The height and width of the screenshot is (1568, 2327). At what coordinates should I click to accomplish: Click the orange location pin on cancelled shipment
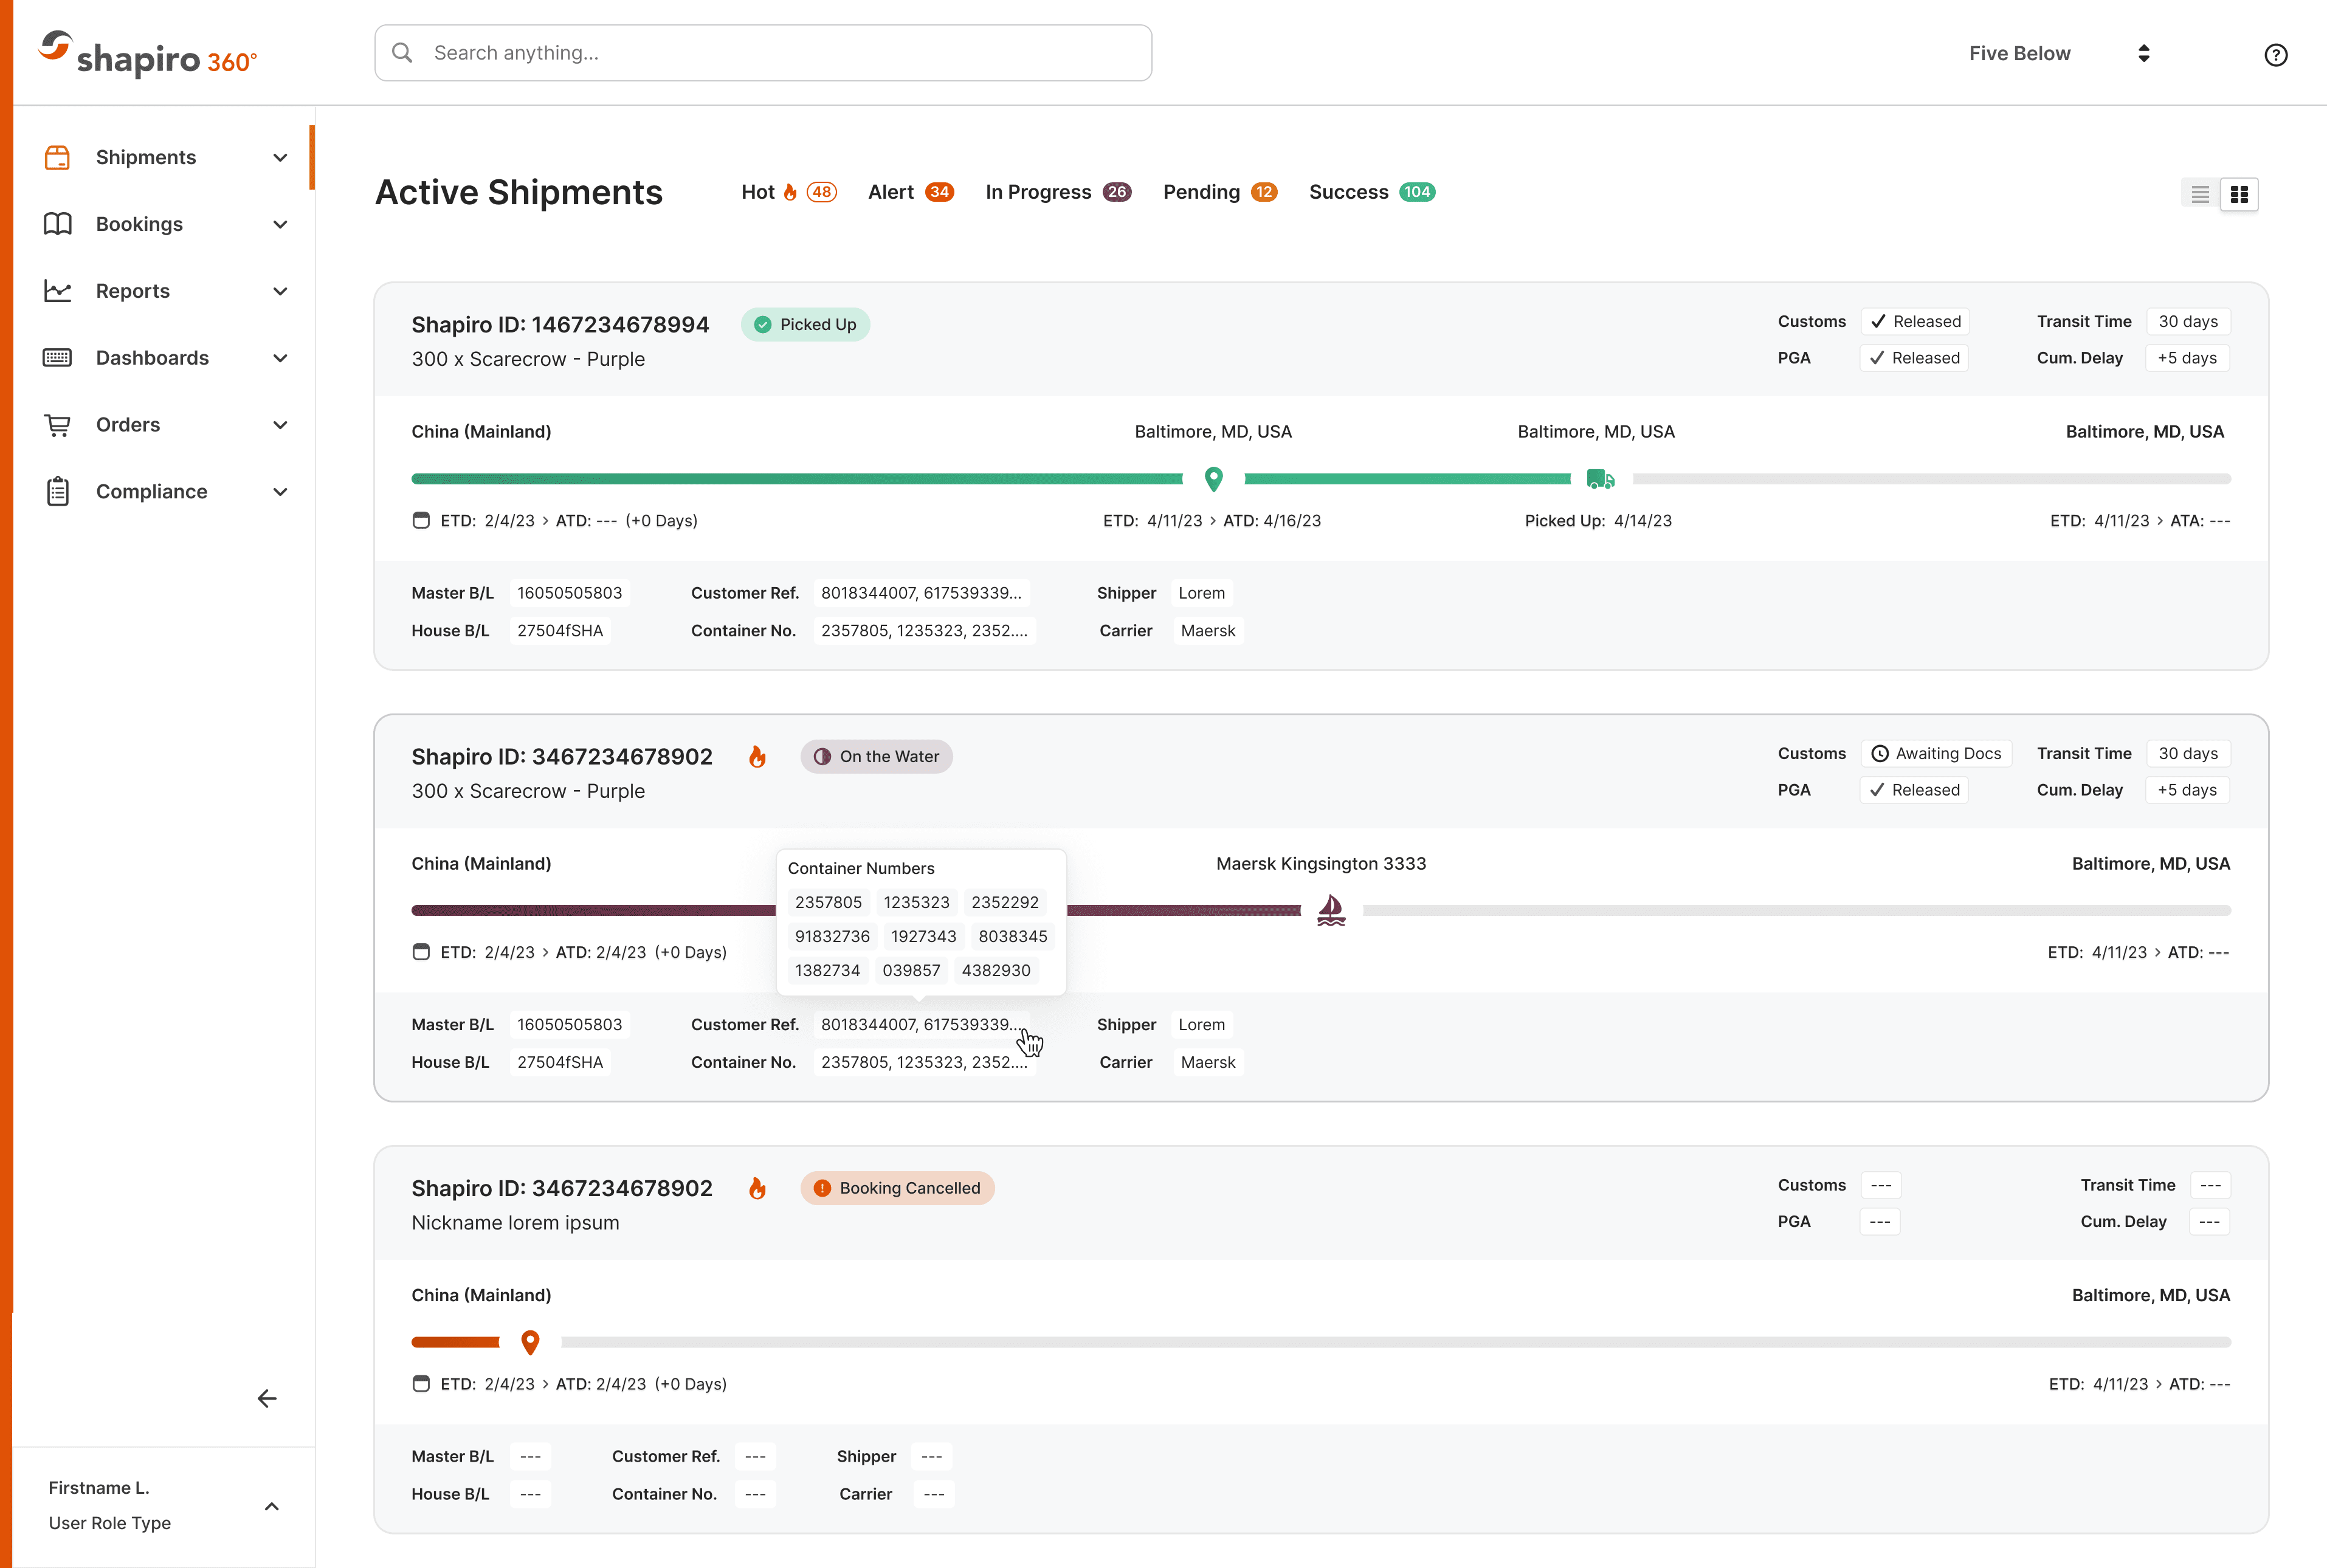(x=530, y=1342)
